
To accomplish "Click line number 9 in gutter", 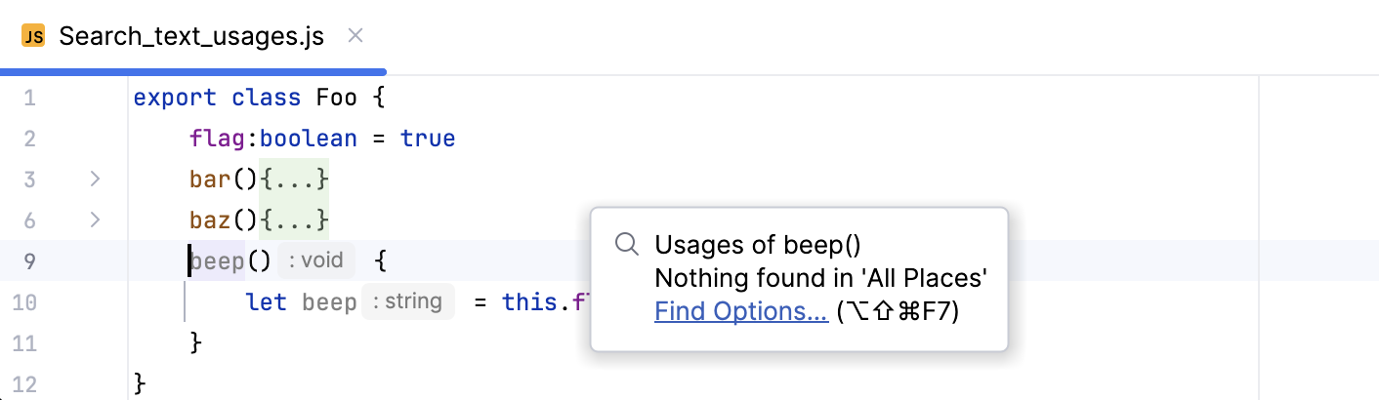I will [28, 260].
